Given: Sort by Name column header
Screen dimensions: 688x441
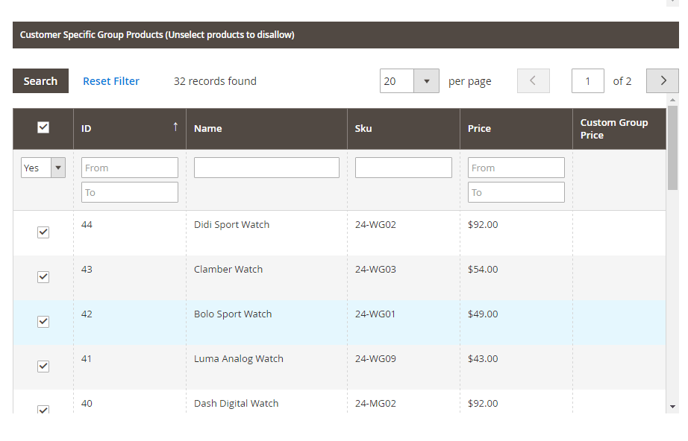Looking at the screenshot, I should pyautogui.click(x=208, y=128).
